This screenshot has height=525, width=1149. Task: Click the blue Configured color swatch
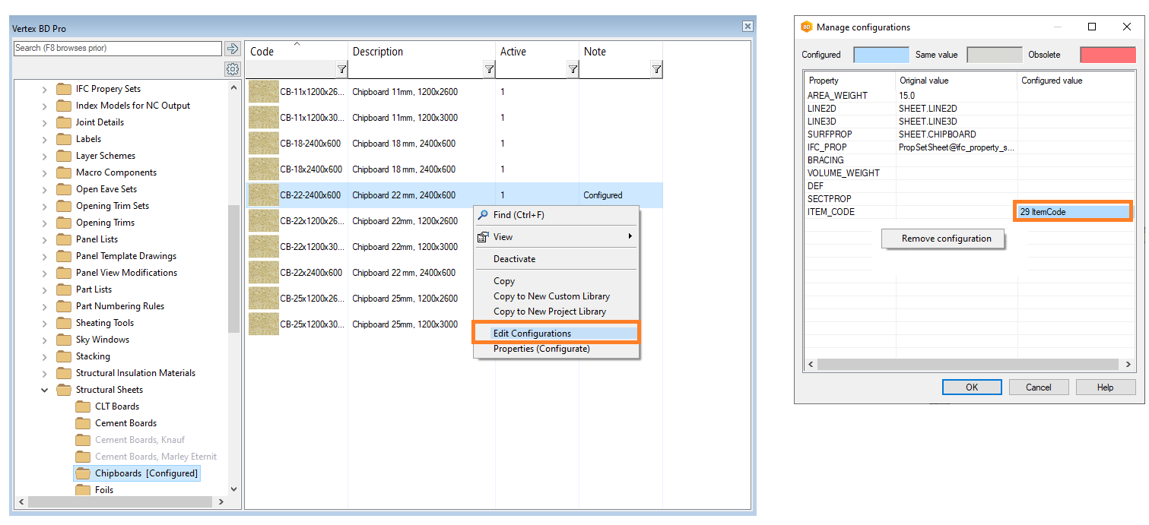(x=881, y=55)
